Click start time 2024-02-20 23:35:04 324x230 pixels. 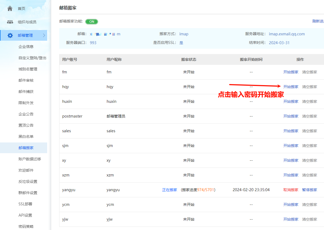pos(251,190)
